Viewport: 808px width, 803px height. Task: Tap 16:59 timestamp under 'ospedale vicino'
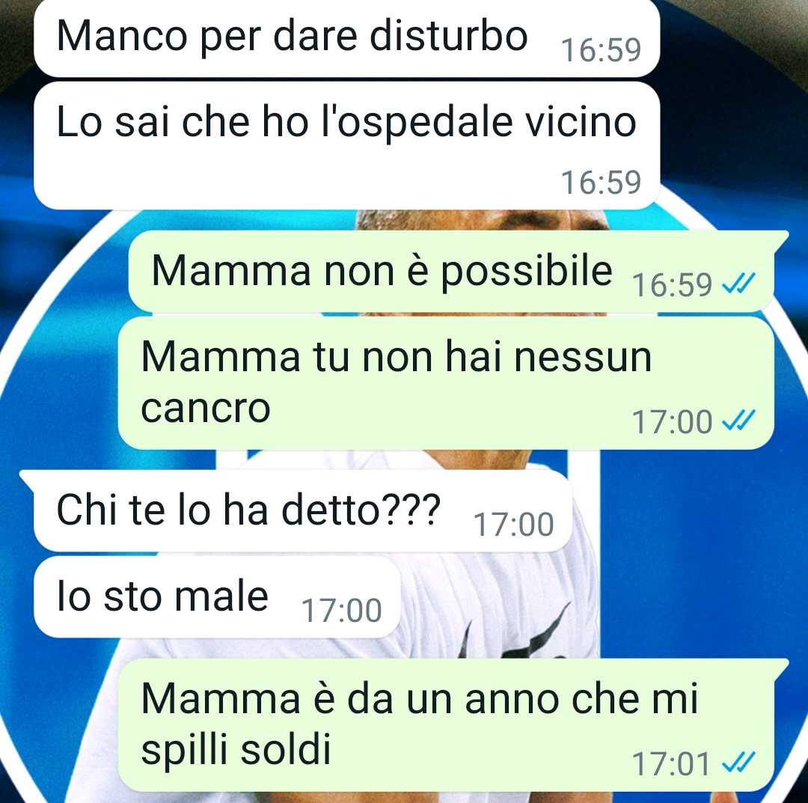(601, 183)
